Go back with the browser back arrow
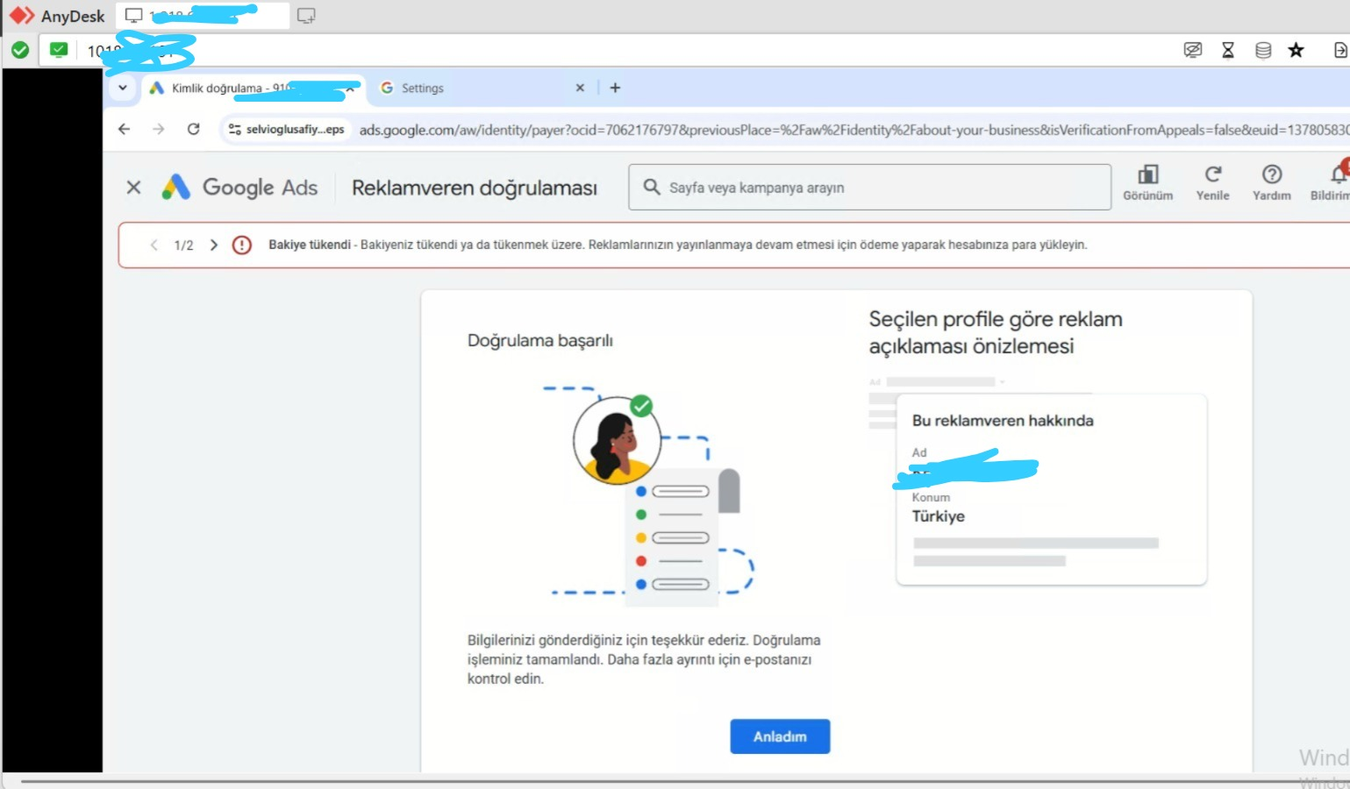The image size is (1350, 789). pos(124,129)
